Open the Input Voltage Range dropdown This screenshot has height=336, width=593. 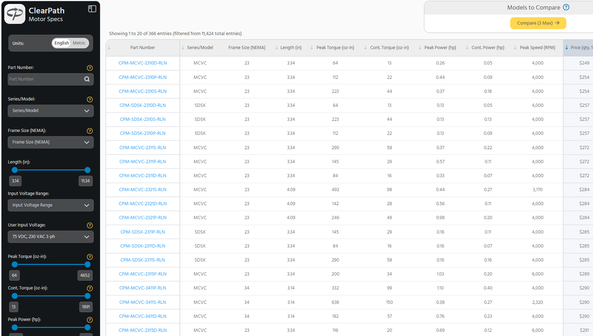(x=50, y=205)
